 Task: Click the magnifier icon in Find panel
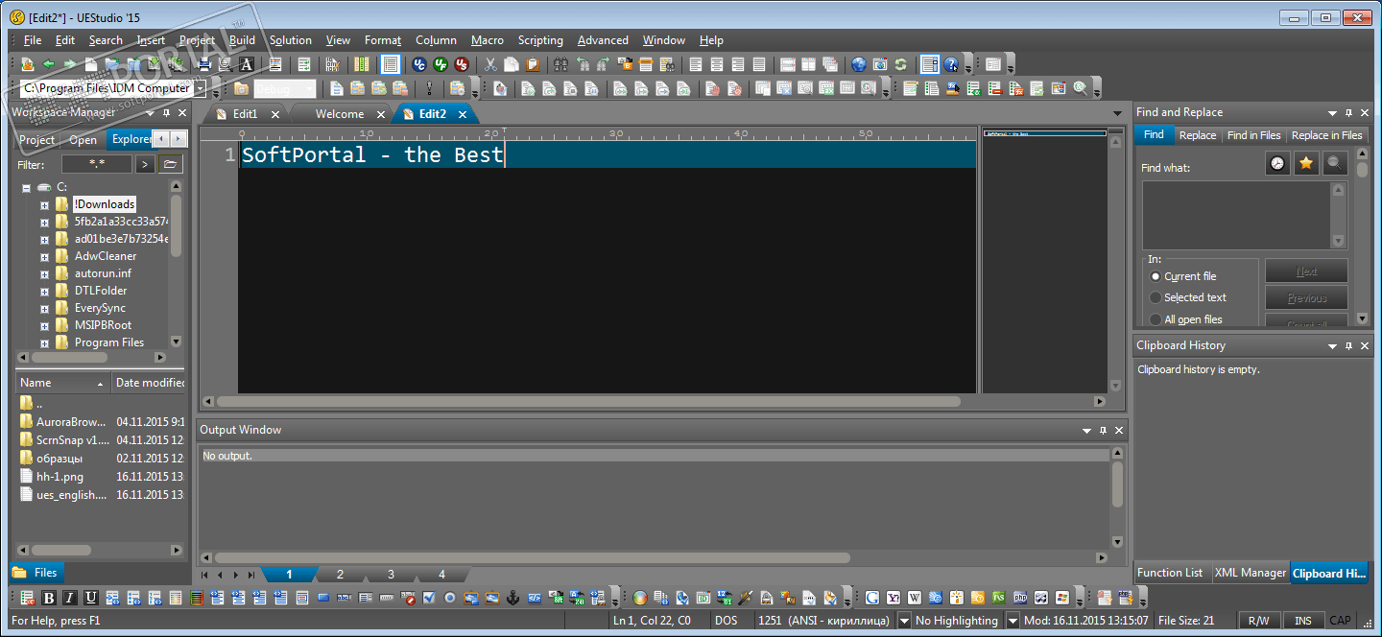(x=1334, y=163)
